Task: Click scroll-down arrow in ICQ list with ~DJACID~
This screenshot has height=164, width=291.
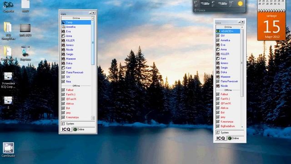Action: coord(242,127)
